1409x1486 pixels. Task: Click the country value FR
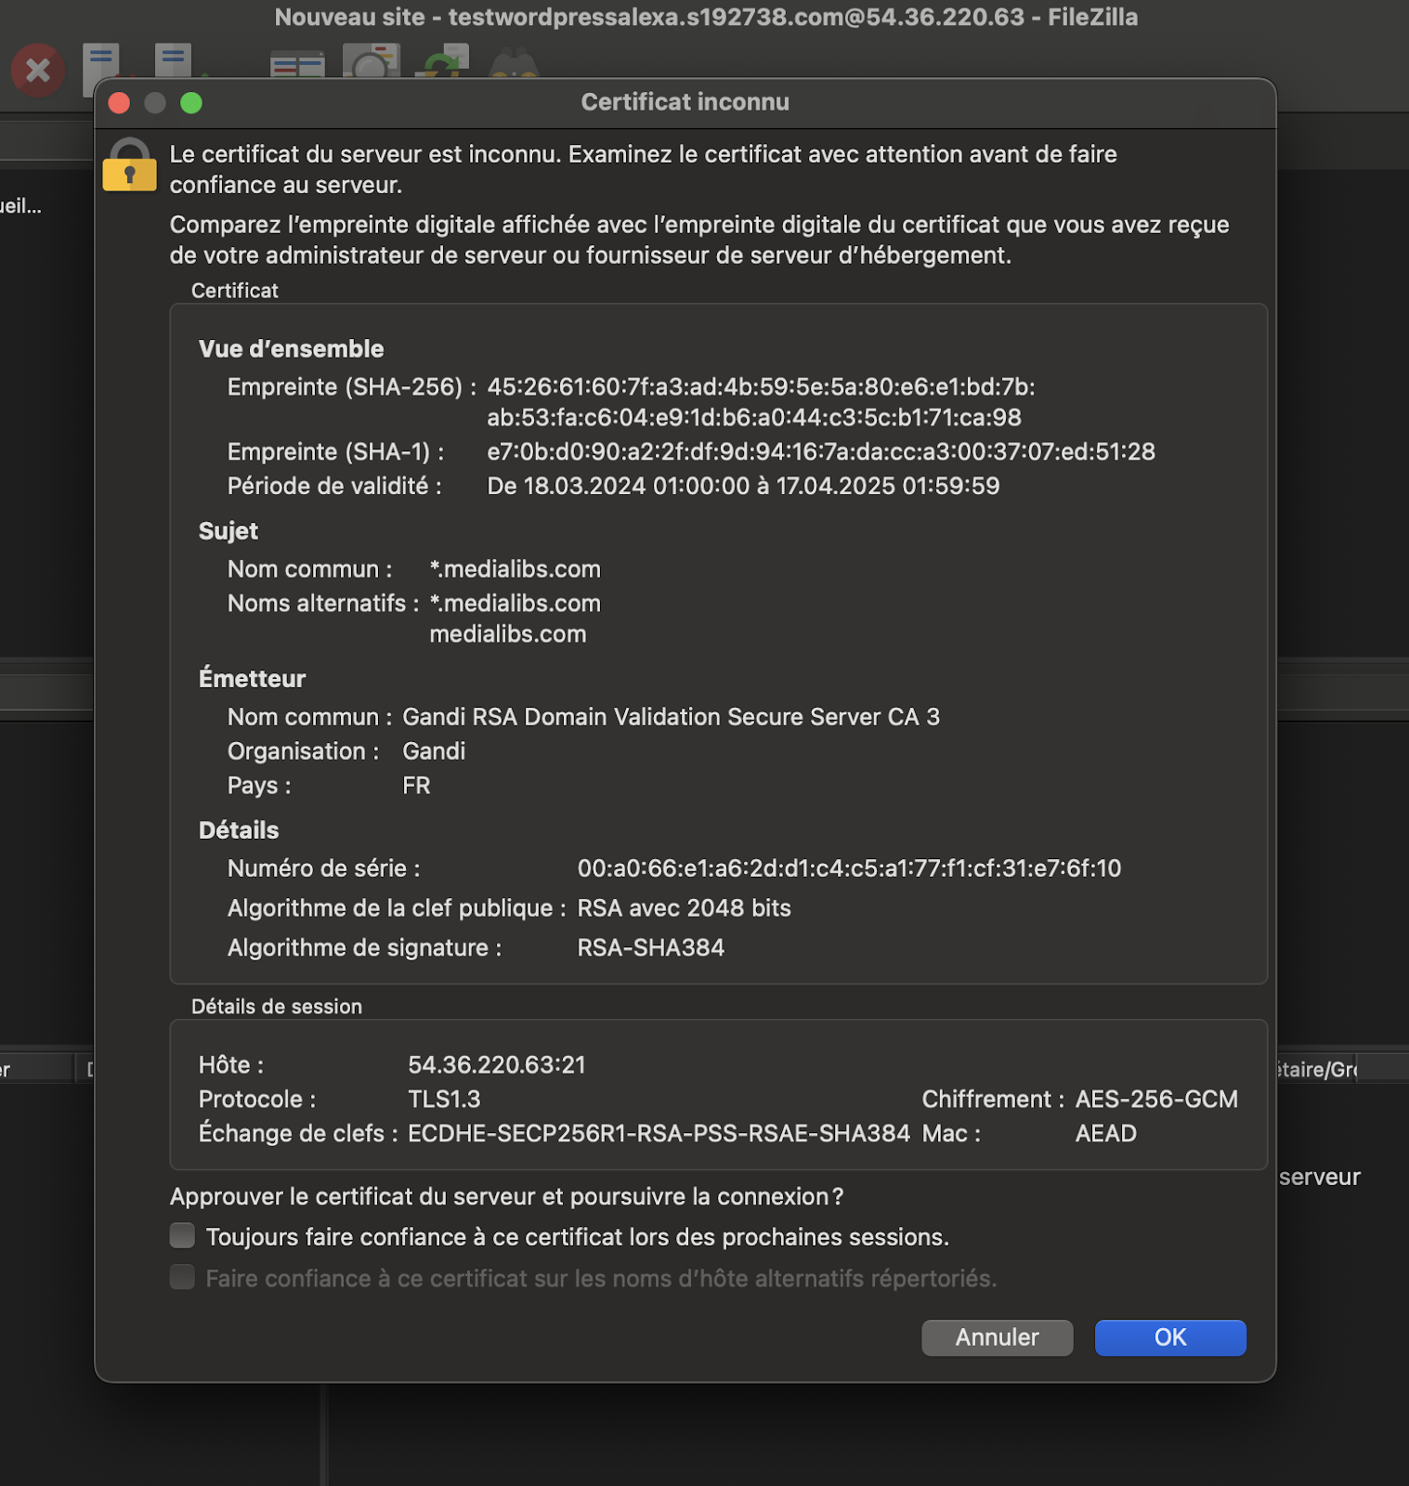416,785
